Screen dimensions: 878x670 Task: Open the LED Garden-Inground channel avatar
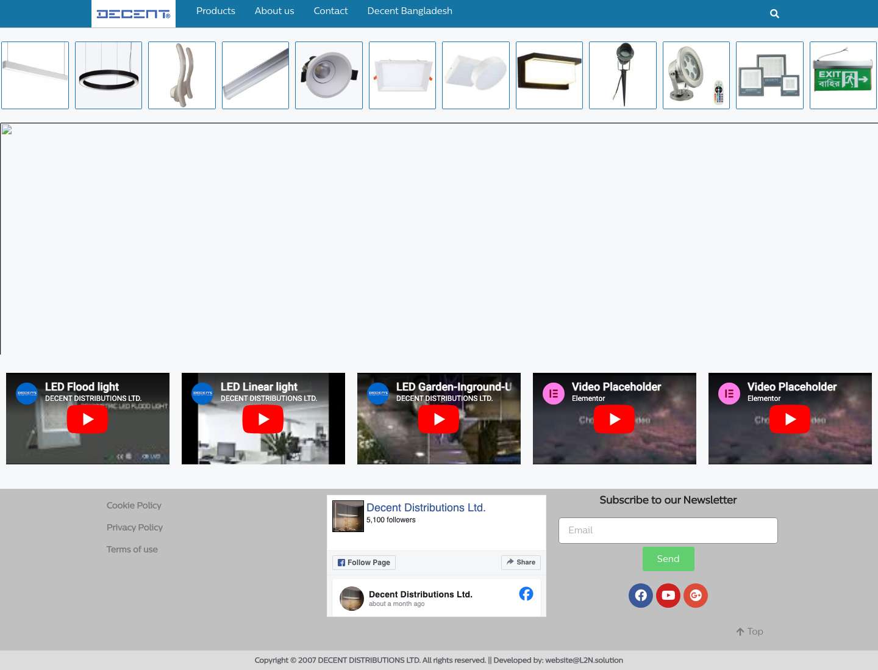pyautogui.click(x=378, y=394)
